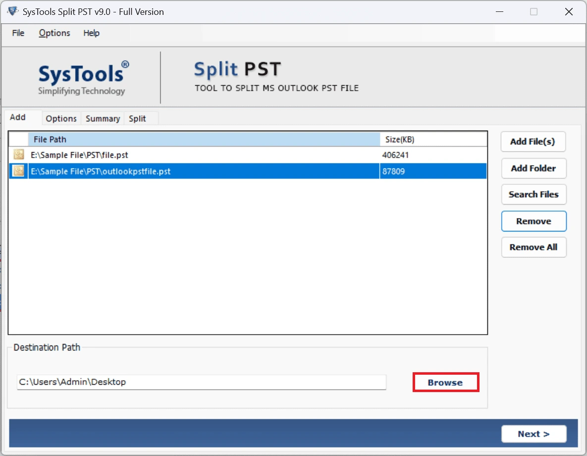Click the Add File(s) button
Screen dimensions: 587x456
pyautogui.click(x=533, y=142)
